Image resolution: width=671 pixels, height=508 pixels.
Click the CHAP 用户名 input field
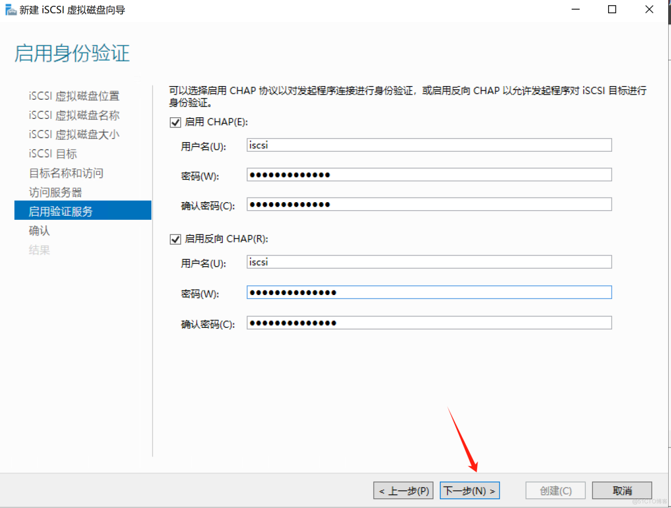click(x=429, y=145)
